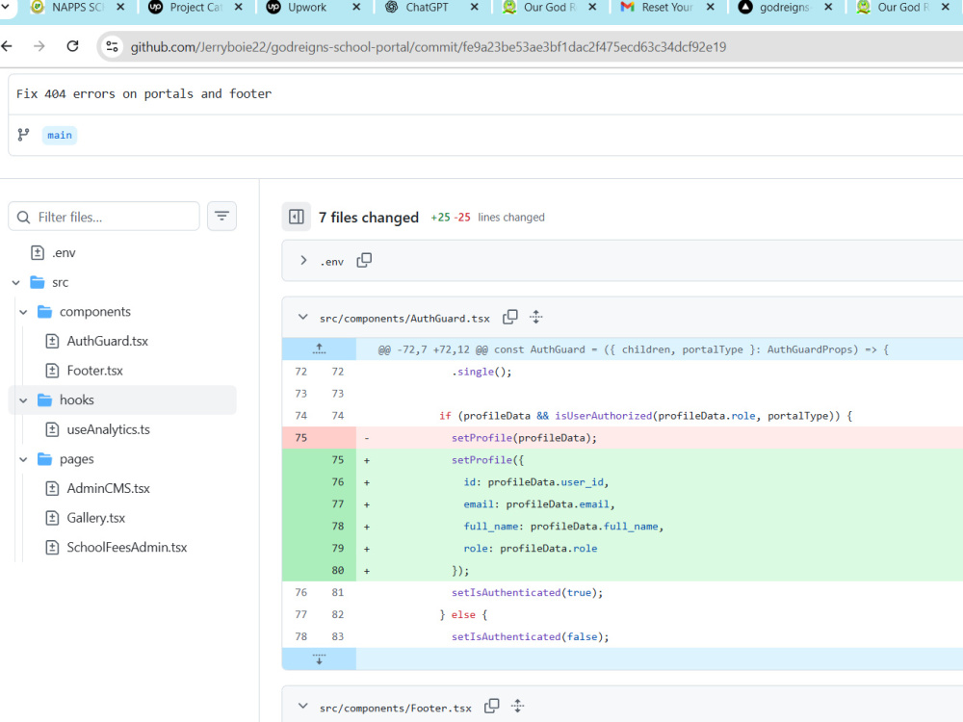Go back to the previous page
This screenshot has width=963, height=722.
tap(8, 46)
